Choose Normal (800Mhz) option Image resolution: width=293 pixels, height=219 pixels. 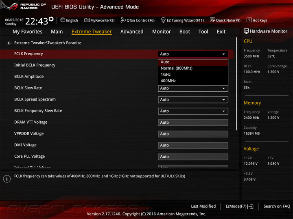[193, 69]
